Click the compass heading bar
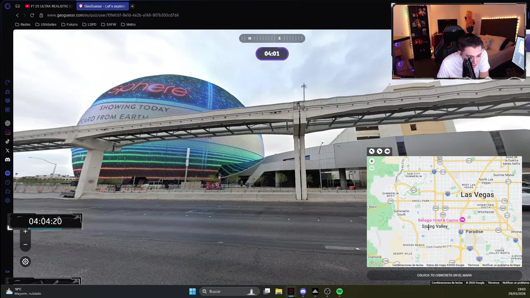 point(272,38)
